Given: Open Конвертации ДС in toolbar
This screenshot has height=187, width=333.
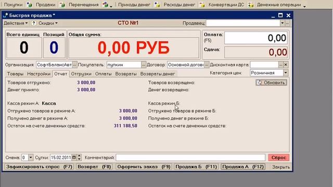Looking at the screenshot, I should (x=226, y=5).
